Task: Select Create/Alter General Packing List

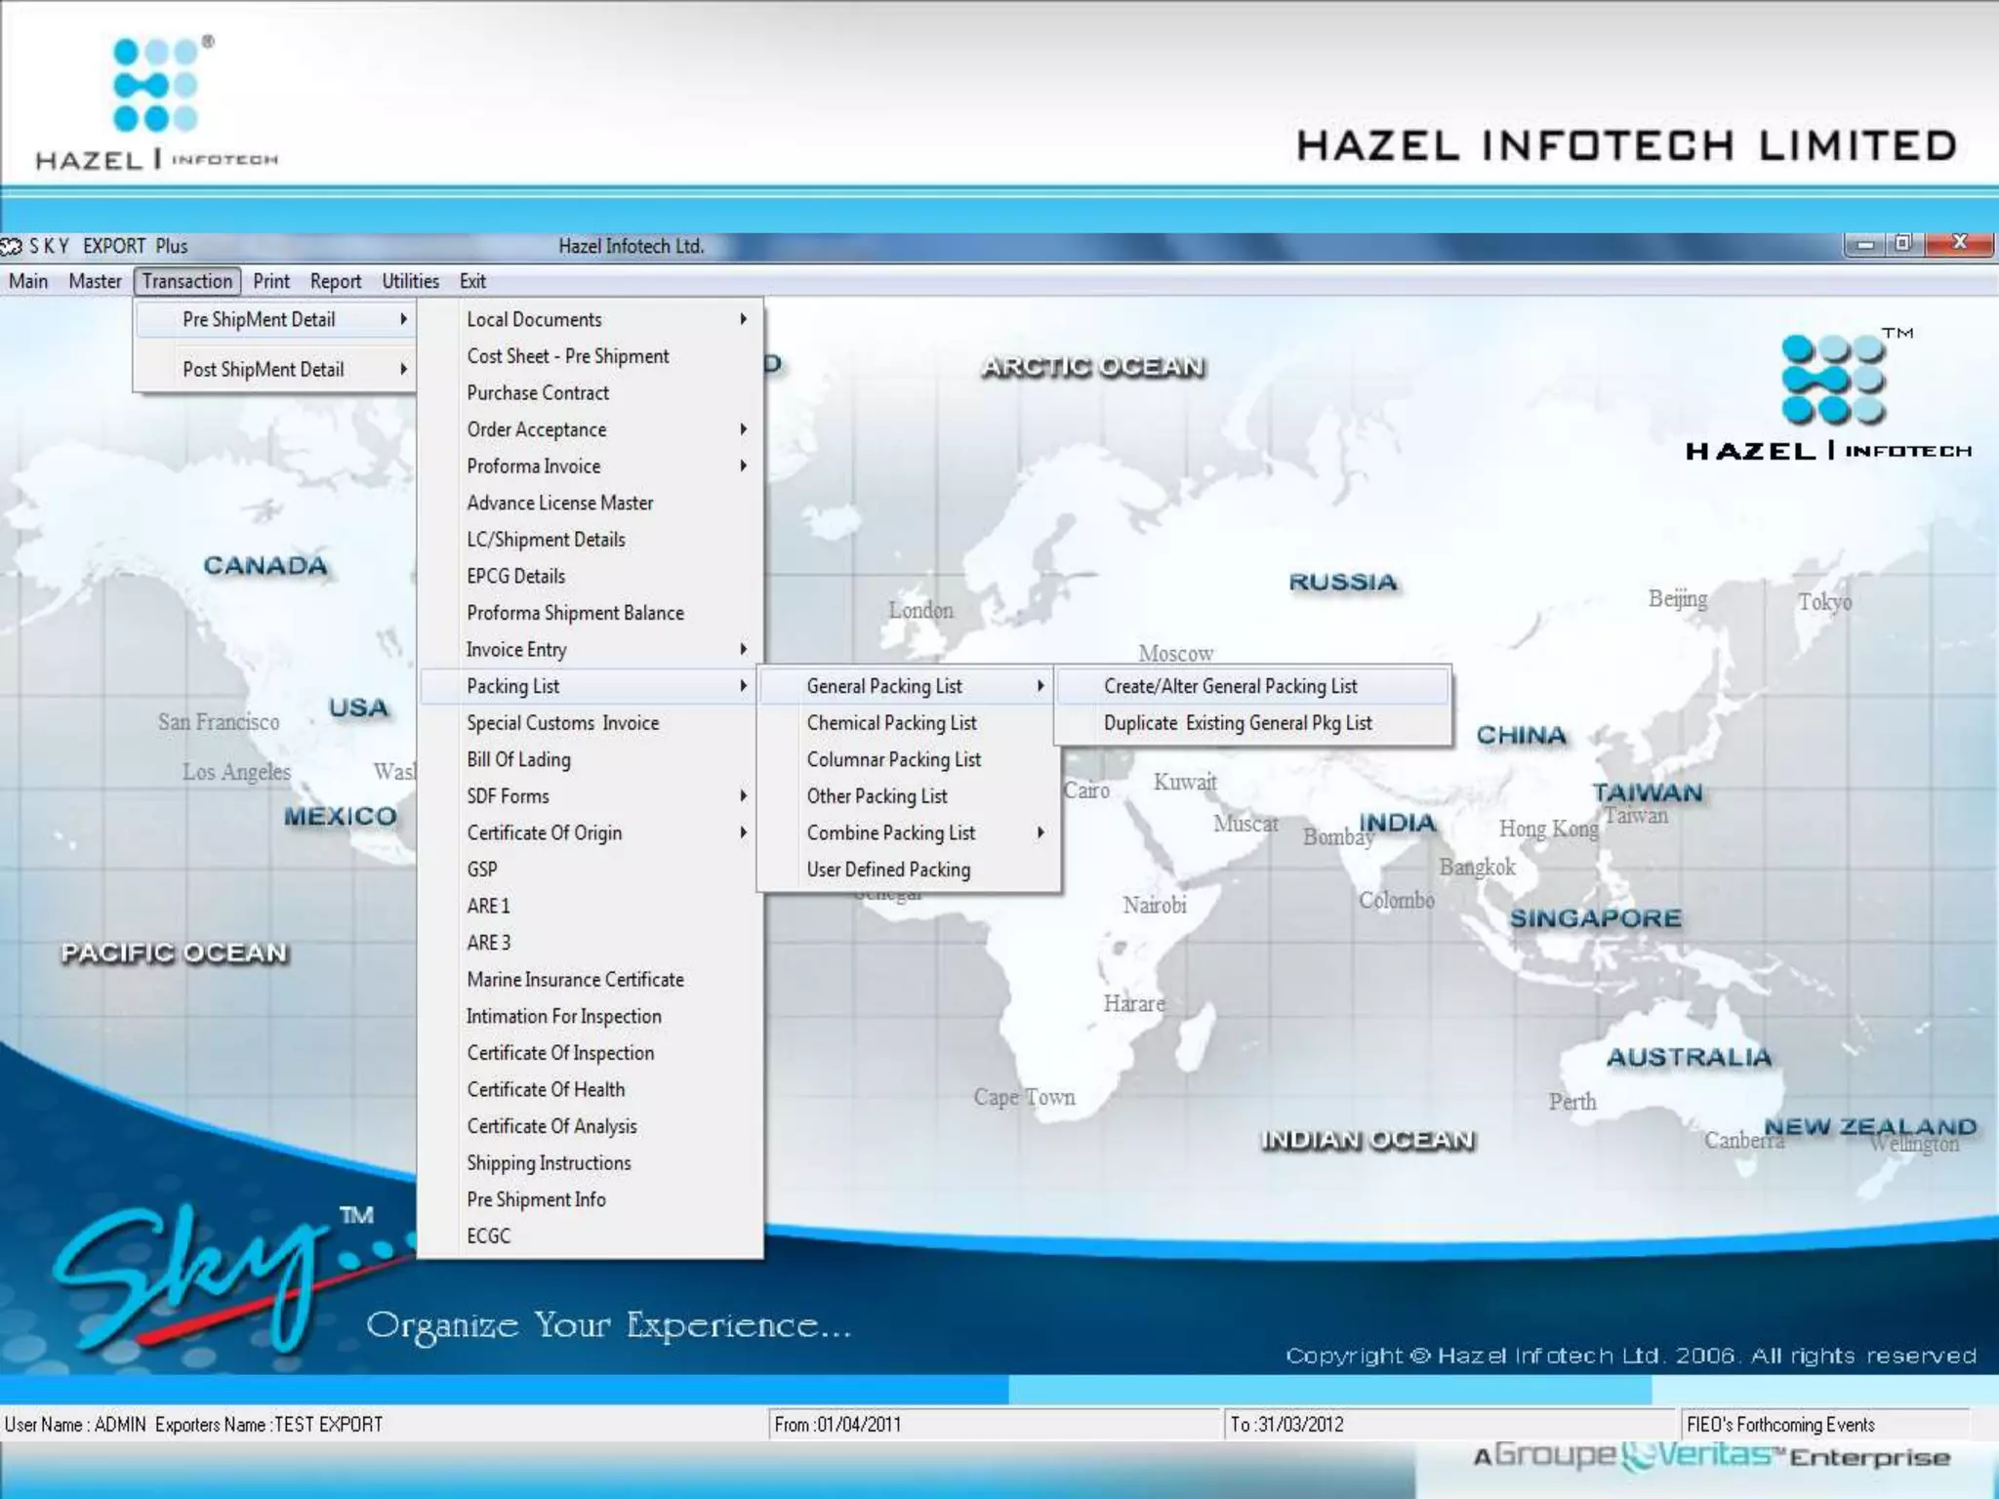Action: point(1230,686)
